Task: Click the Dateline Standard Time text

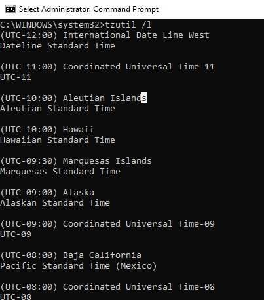Action: [58, 46]
